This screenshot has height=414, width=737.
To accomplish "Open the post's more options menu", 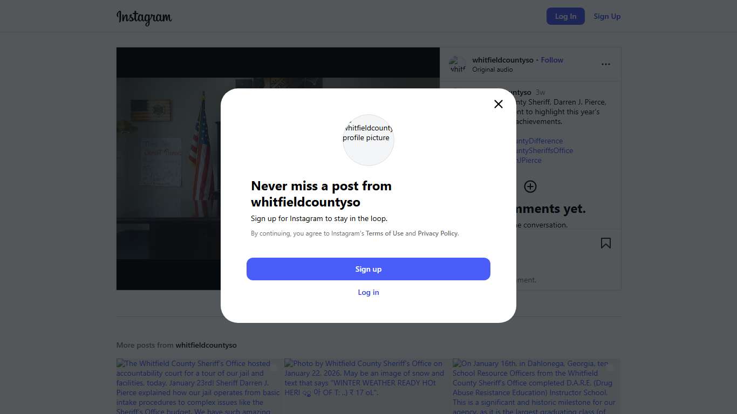I will click(606, 64).
